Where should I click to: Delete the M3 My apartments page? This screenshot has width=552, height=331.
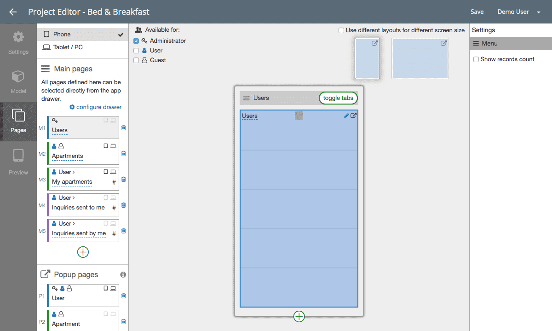pos(123,180)
